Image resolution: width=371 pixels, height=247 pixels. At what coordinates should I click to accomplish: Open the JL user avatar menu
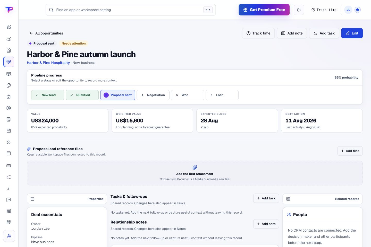pos(348,10)
